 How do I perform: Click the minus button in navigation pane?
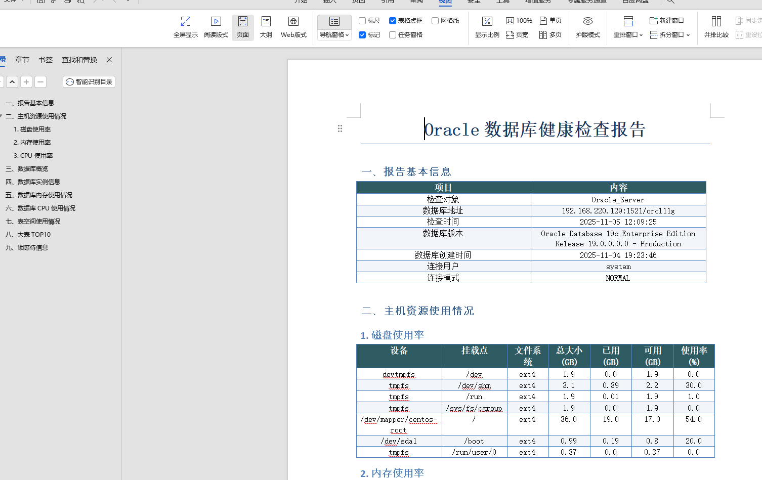(40, 82)
